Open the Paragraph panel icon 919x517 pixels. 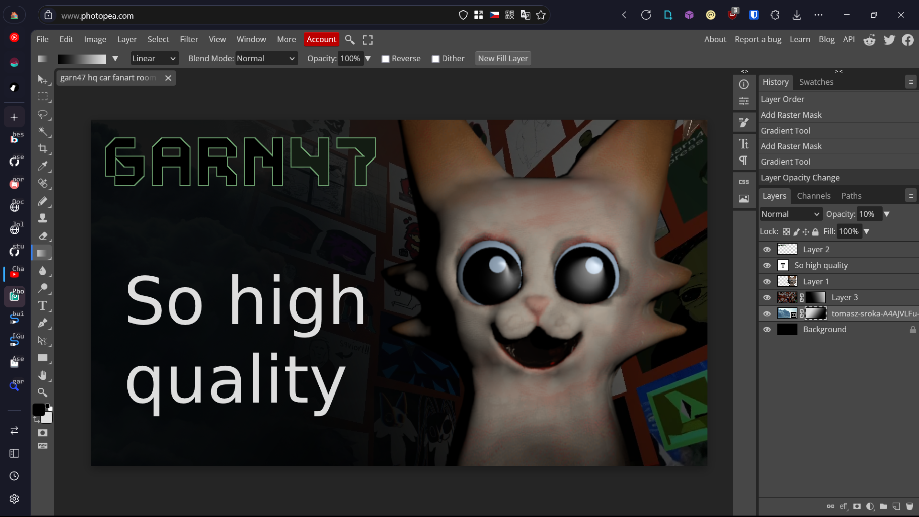[x=744, y=160]
